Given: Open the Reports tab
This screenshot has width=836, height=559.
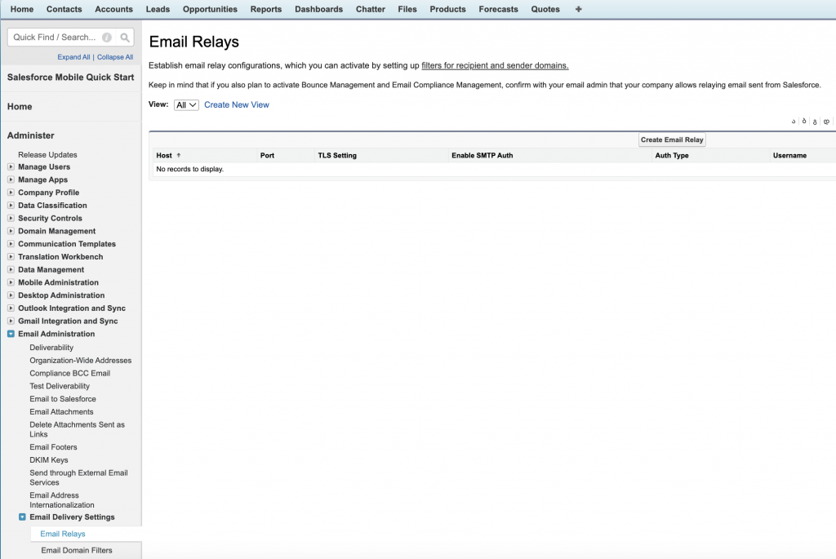Looking at the screenshot, I should coord(266,9).
